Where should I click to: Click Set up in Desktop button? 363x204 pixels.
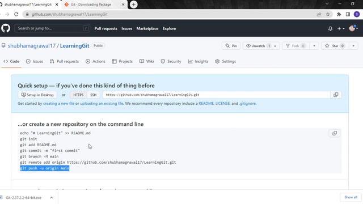pyautogui.click(x=37, y=95)
